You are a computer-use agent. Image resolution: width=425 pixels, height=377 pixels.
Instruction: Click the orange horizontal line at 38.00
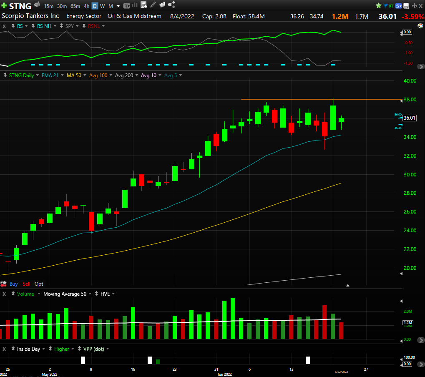point(321,100)
